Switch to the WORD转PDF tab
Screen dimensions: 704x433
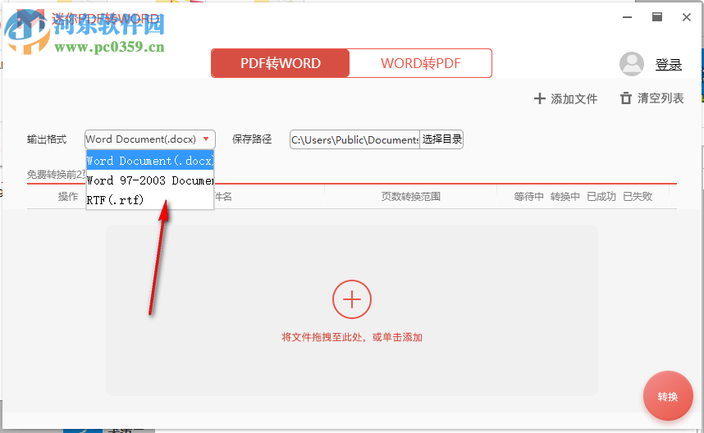421,63
